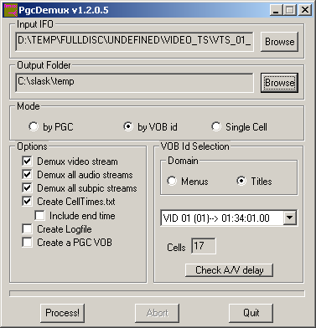Select the VID 01 combo box
316x328 pixels.
tap(229, 218)
